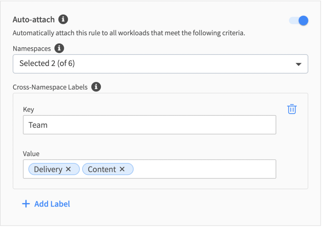Click the Add Label link text
Image resolution: width=324 pixels, height=229 pixels.
(x=52, y=204)
